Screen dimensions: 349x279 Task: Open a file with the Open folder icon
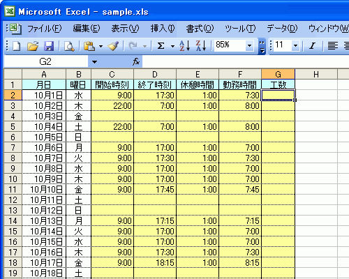click(x=33, y=46)
